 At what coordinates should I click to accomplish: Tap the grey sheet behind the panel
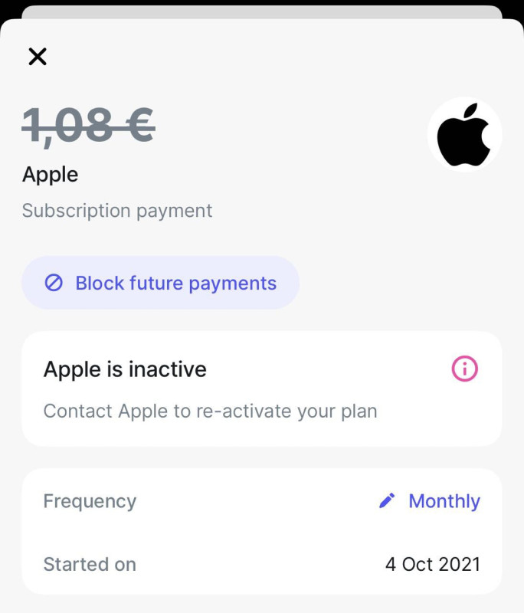click(x=262, y=11)
